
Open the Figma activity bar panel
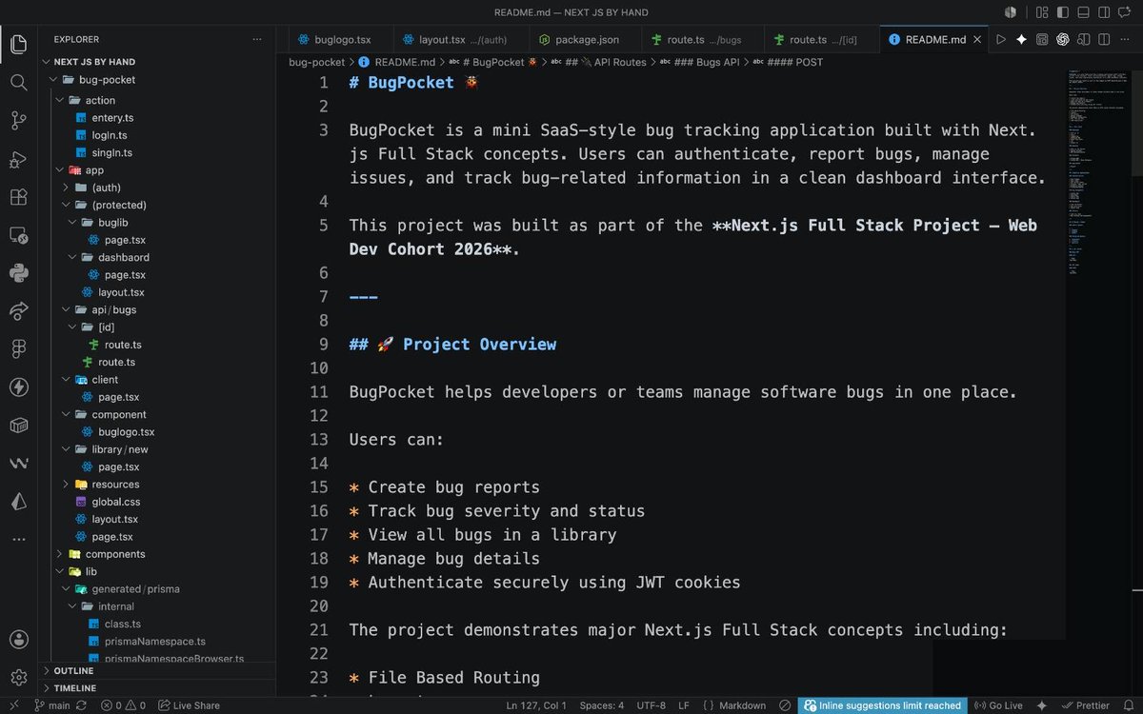pos(18,349)
